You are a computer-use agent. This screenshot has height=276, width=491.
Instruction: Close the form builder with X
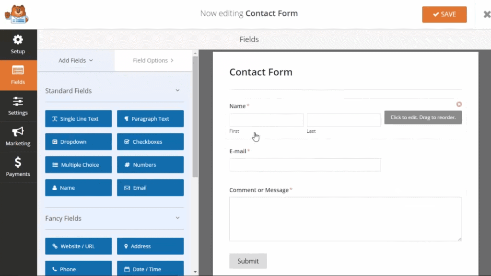tap(487, 14)
